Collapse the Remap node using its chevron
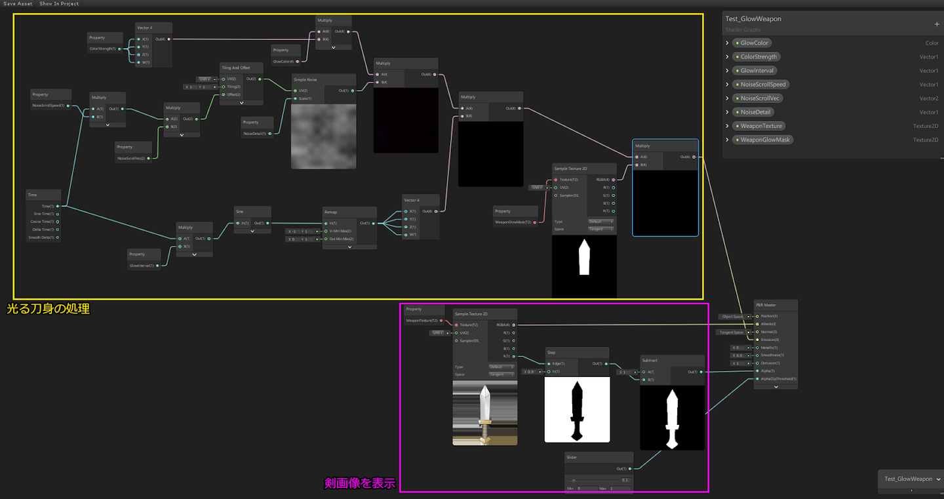 click(x=349, y=247)
